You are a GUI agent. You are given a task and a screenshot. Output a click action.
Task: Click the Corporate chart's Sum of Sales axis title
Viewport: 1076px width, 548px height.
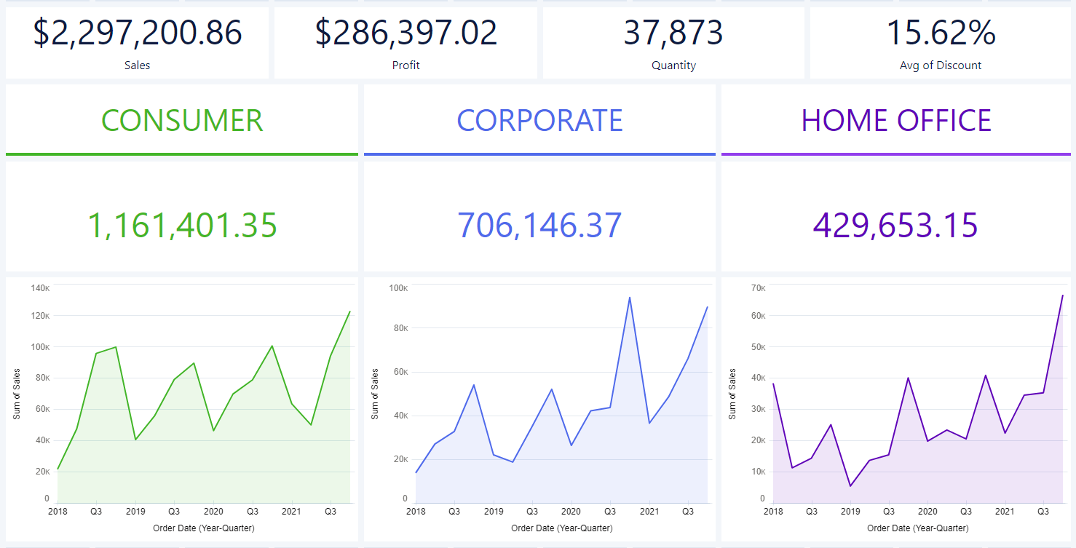375,394
